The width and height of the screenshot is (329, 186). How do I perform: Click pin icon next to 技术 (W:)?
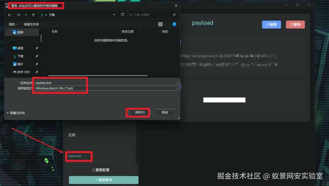(37, 72)
